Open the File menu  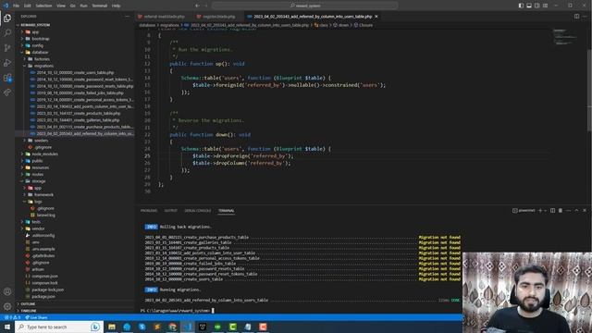(x=16, y=6)
